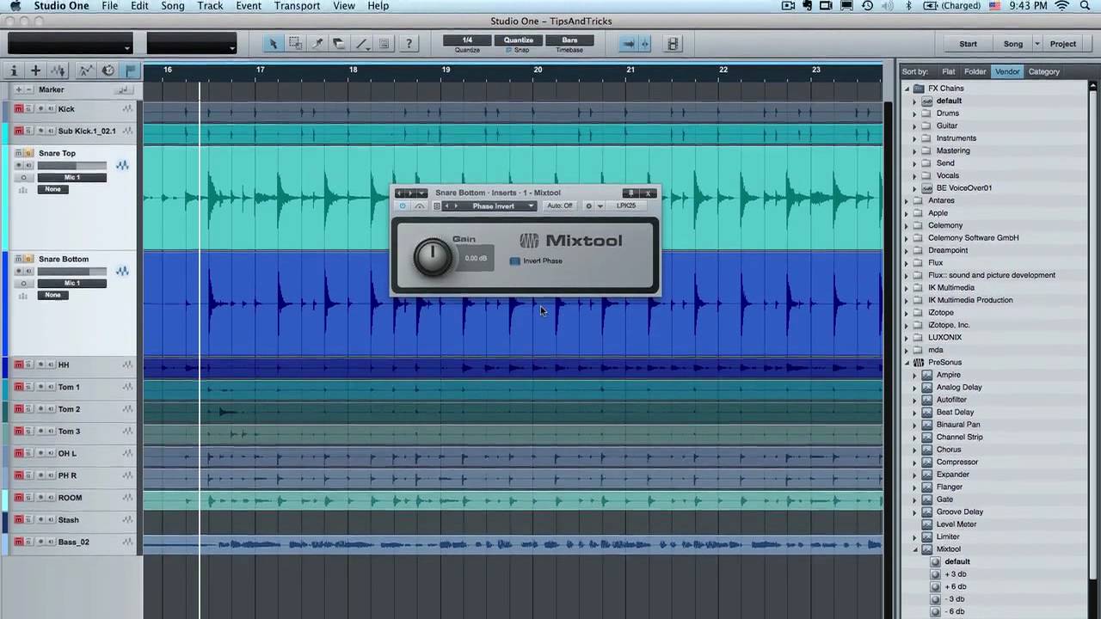
Task: Adjust Snare Bottom volume fader bar
Action: [72, 271]
